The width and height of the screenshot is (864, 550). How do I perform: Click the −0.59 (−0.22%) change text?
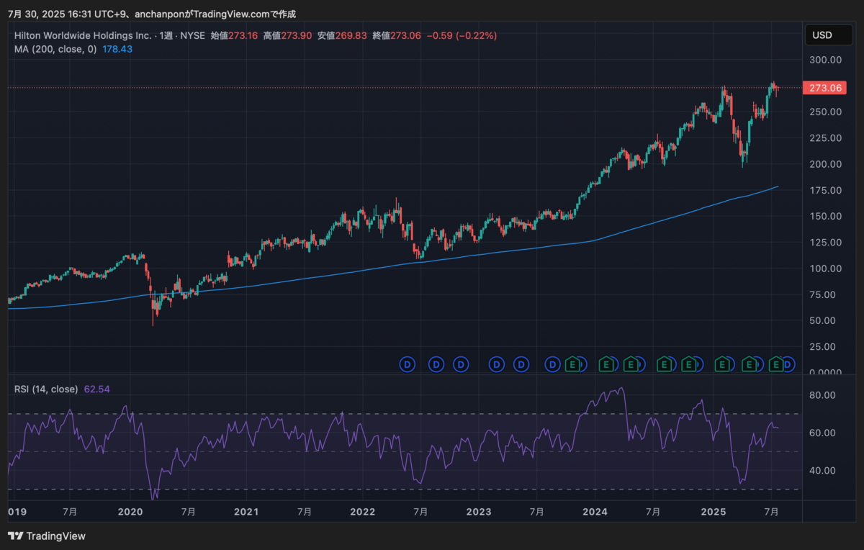pyautogui.click(x=462, y=35)
